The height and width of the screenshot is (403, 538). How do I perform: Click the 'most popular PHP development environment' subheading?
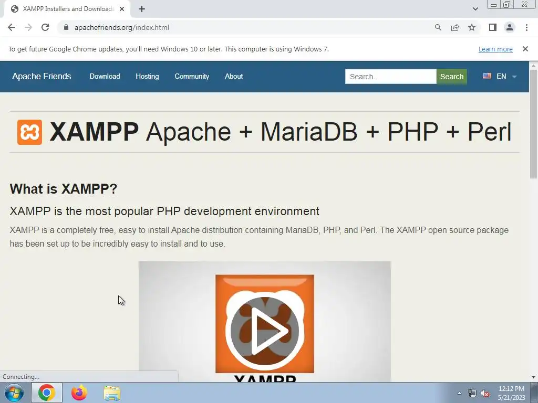pos(164,211)
